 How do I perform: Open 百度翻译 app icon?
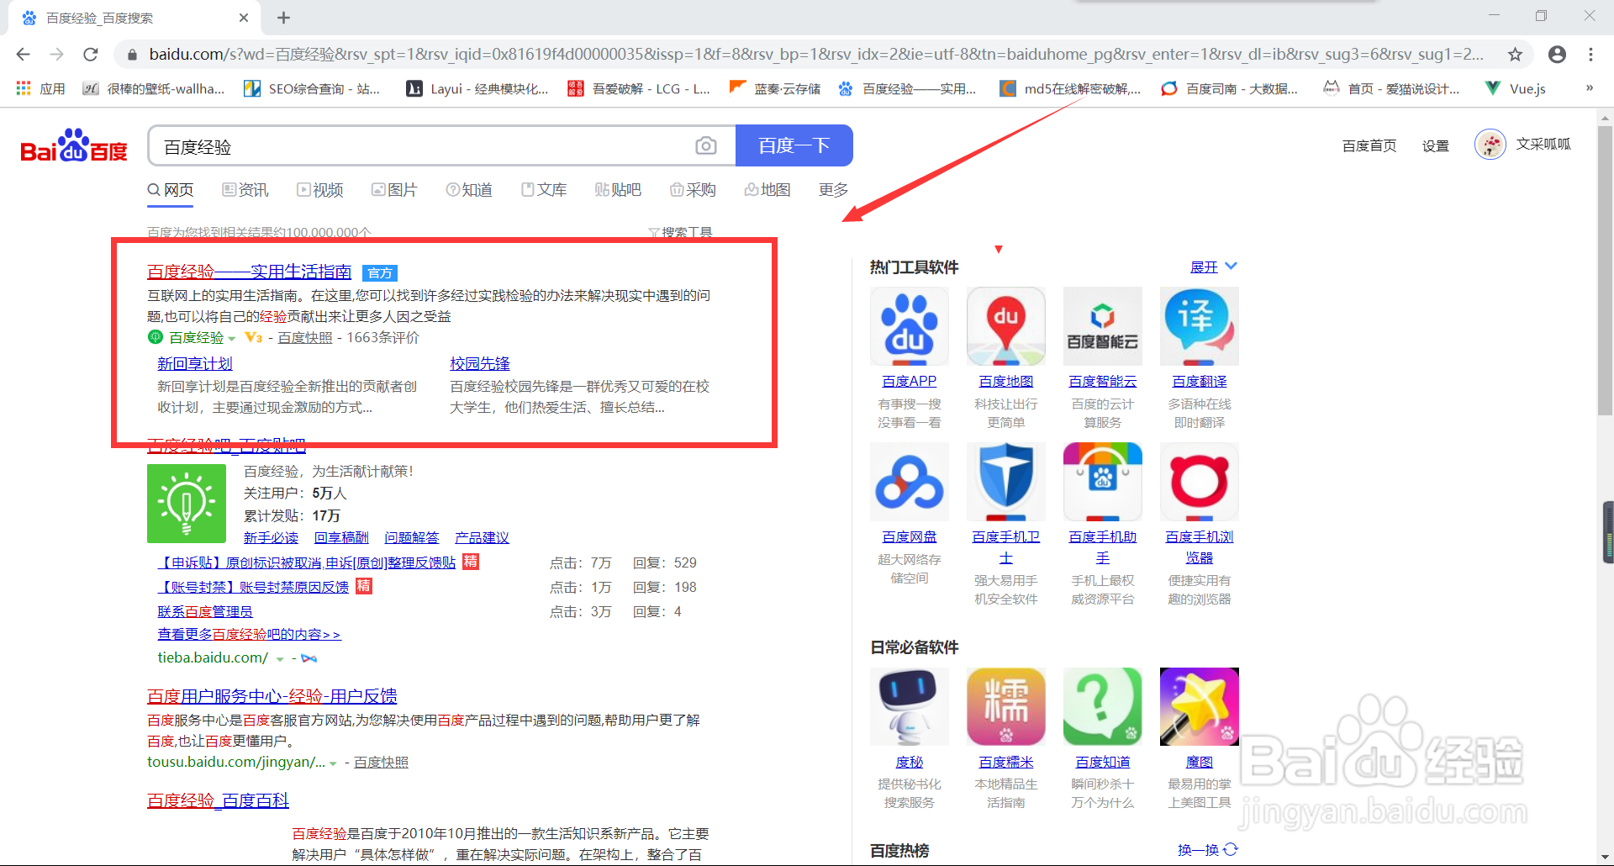coord(1200,326)
